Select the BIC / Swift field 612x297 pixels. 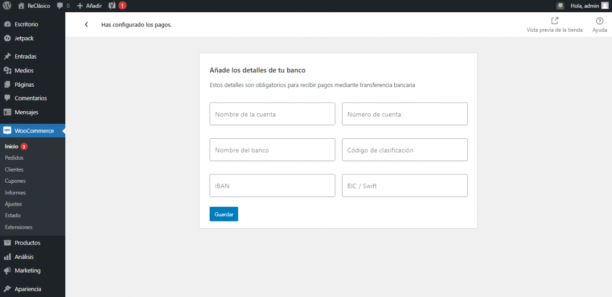click(x=404, y=185)
